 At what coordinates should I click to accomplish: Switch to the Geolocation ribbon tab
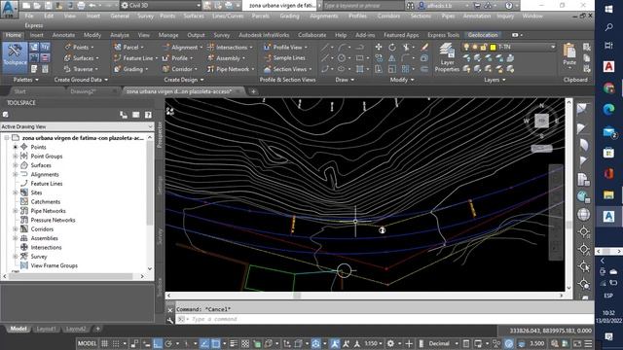[x=483, y=35]
